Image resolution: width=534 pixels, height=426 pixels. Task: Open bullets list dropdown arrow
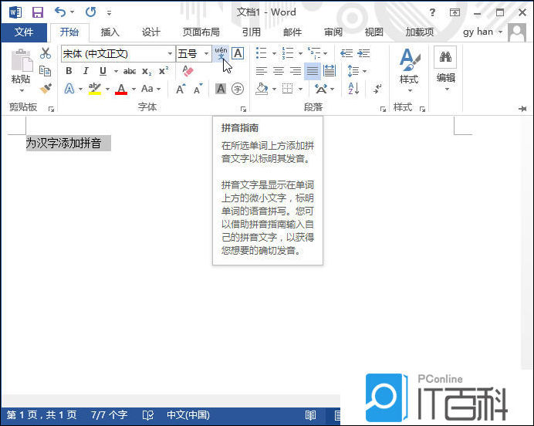point(274,53)
